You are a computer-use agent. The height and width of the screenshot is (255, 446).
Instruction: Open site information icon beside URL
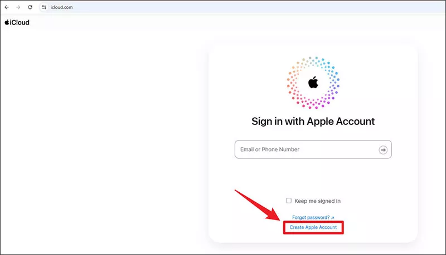pyautogui.click(x=44, y=7)
